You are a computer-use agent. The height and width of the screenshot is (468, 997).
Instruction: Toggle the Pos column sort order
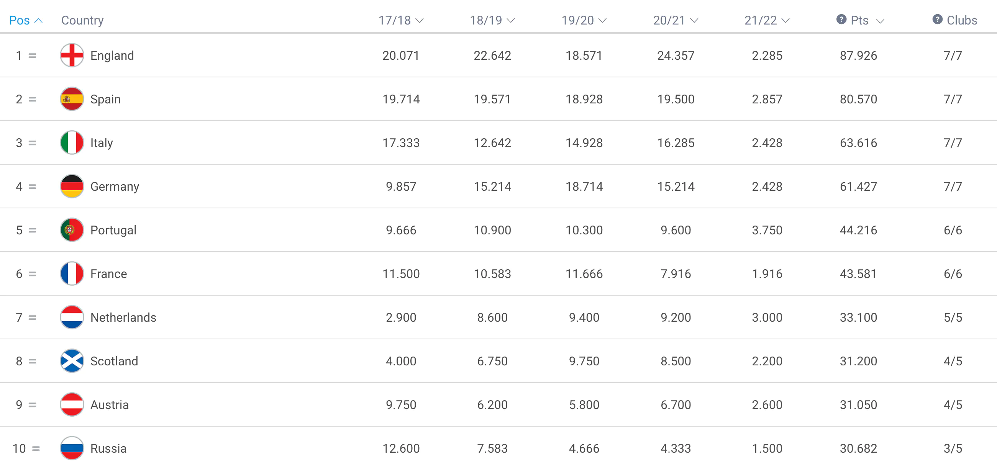tap(26, 20)
